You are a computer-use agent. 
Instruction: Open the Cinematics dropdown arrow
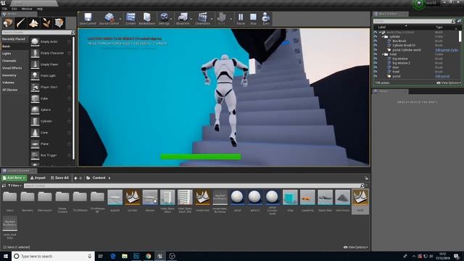(x=212, y=19)
